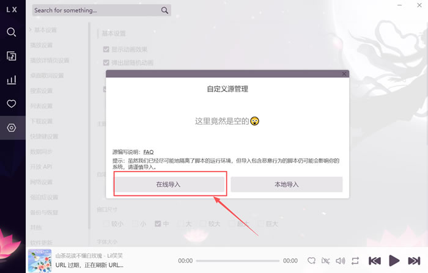
Task: Click the 在线导入 button
Action: 169,184
